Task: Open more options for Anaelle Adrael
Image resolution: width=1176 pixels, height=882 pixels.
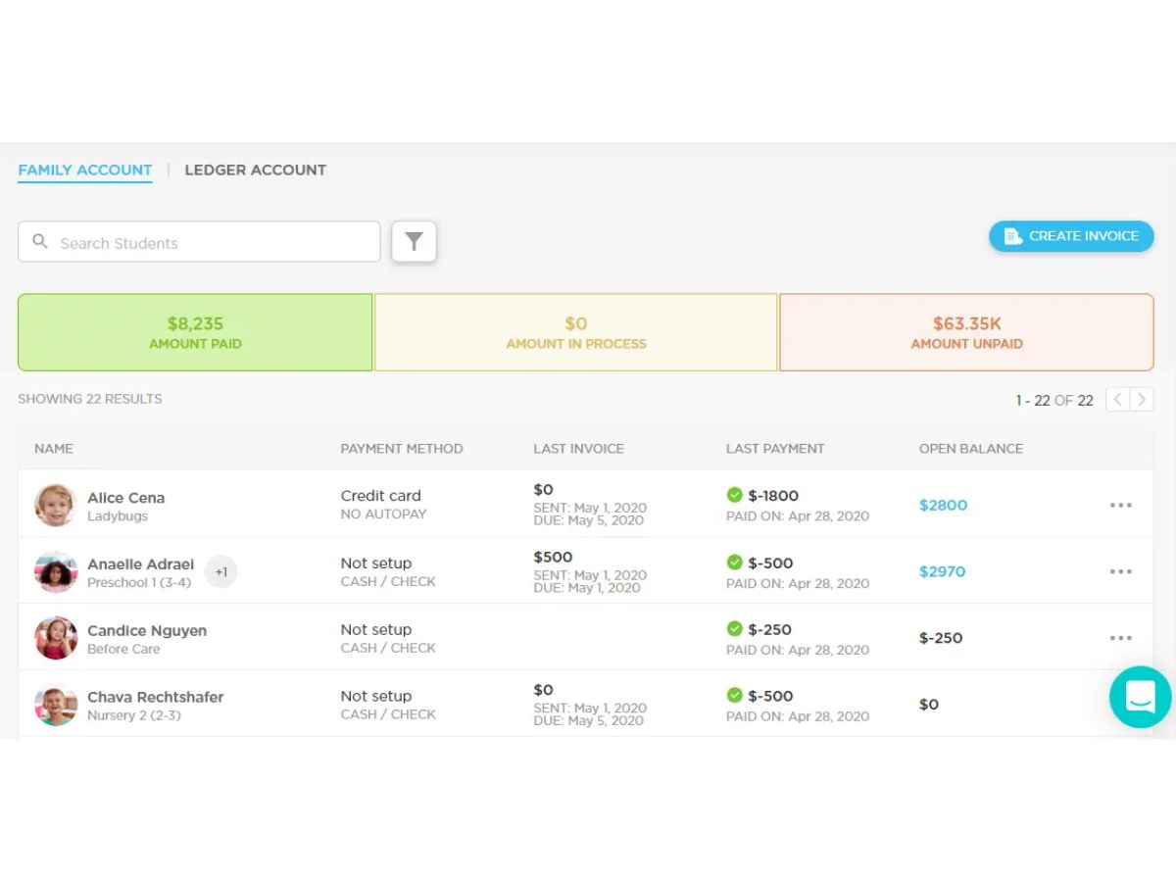Action: pos(1121,571)
